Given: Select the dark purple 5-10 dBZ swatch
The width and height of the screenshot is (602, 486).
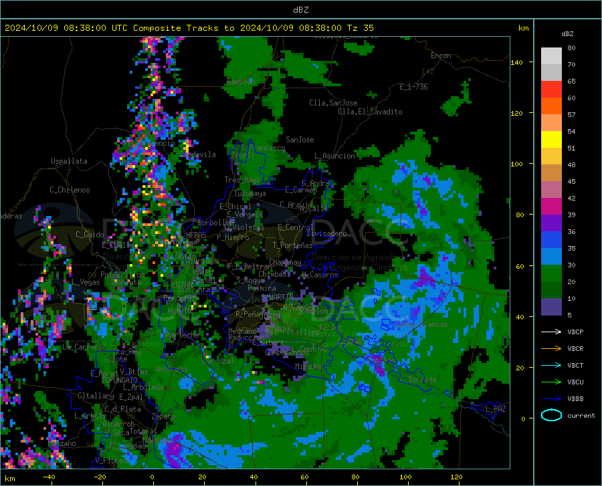Looking at the screenshot, I should pos(551,307).
